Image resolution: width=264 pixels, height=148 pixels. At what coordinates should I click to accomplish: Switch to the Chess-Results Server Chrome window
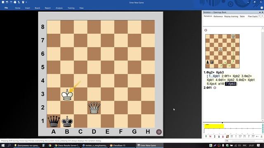(x=67, y=146)
